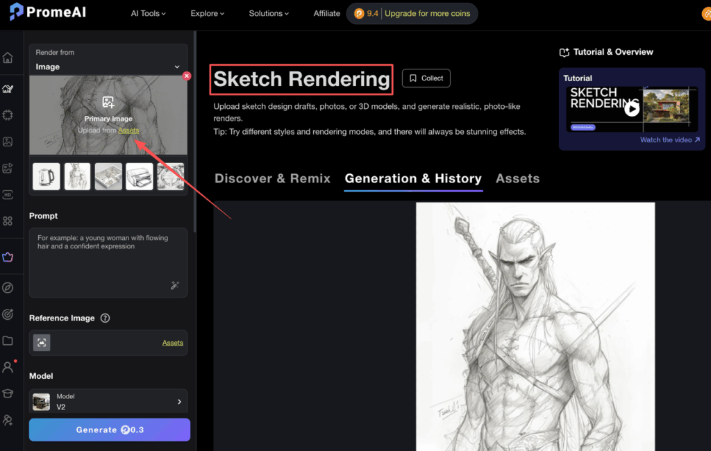The height and width of the screenshot is (451, 711).
Task: Open the target goal sidebar icon
Action: 8,314
